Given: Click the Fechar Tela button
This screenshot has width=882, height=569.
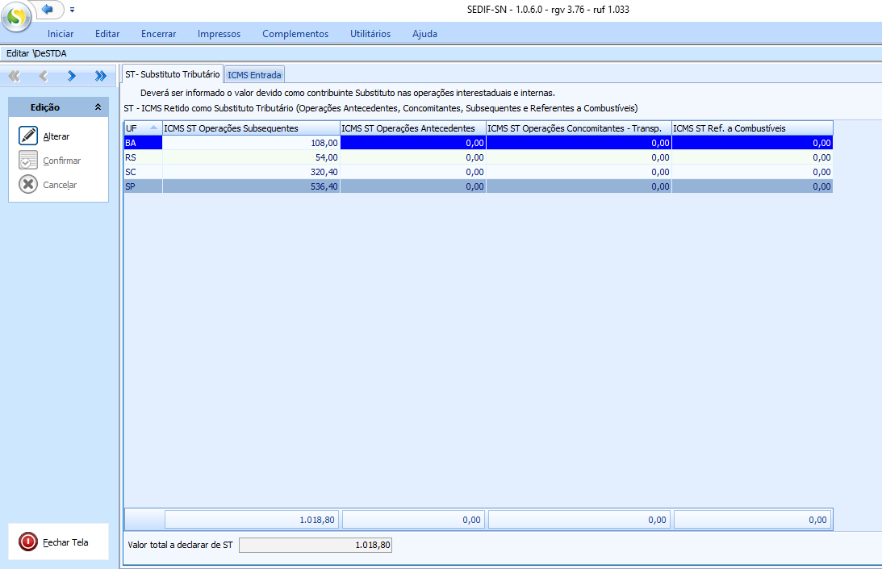Looking at the screenshot, I should [65, 541].
